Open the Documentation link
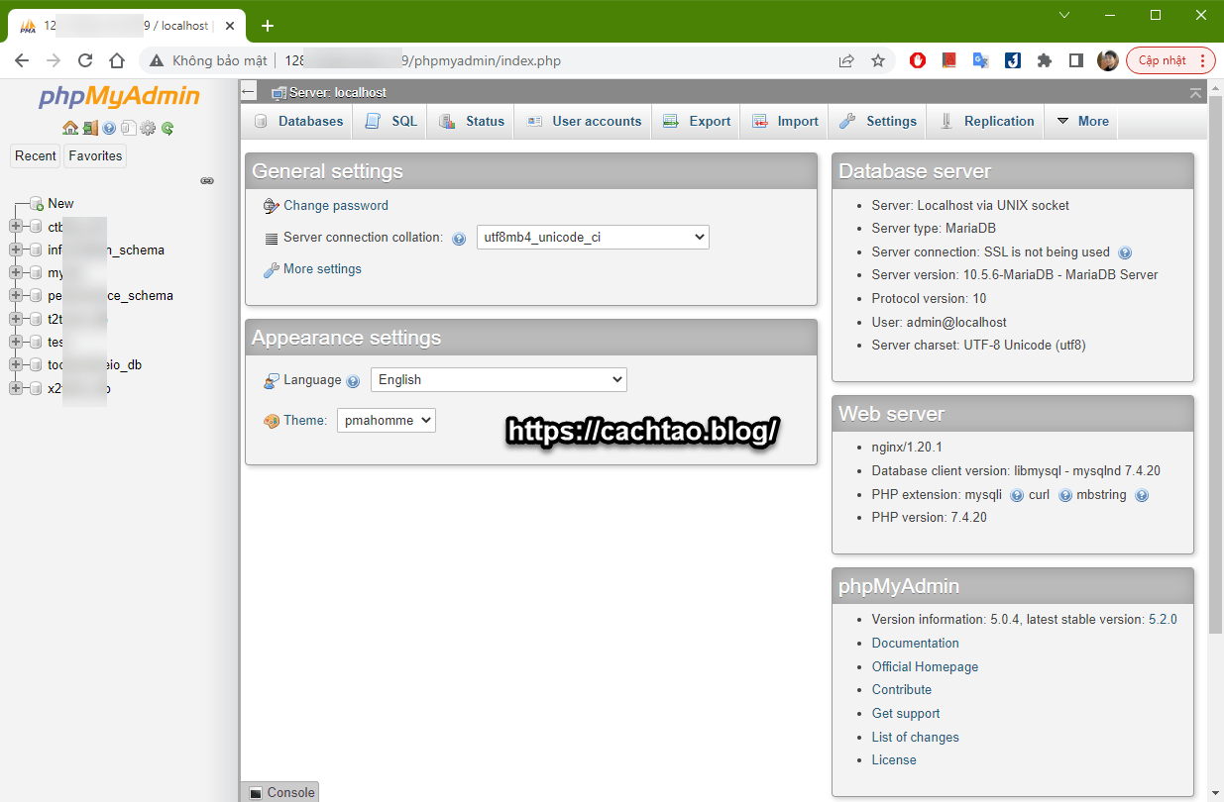The width and height of the screenshot is (1224, 802). click(916, 644)
